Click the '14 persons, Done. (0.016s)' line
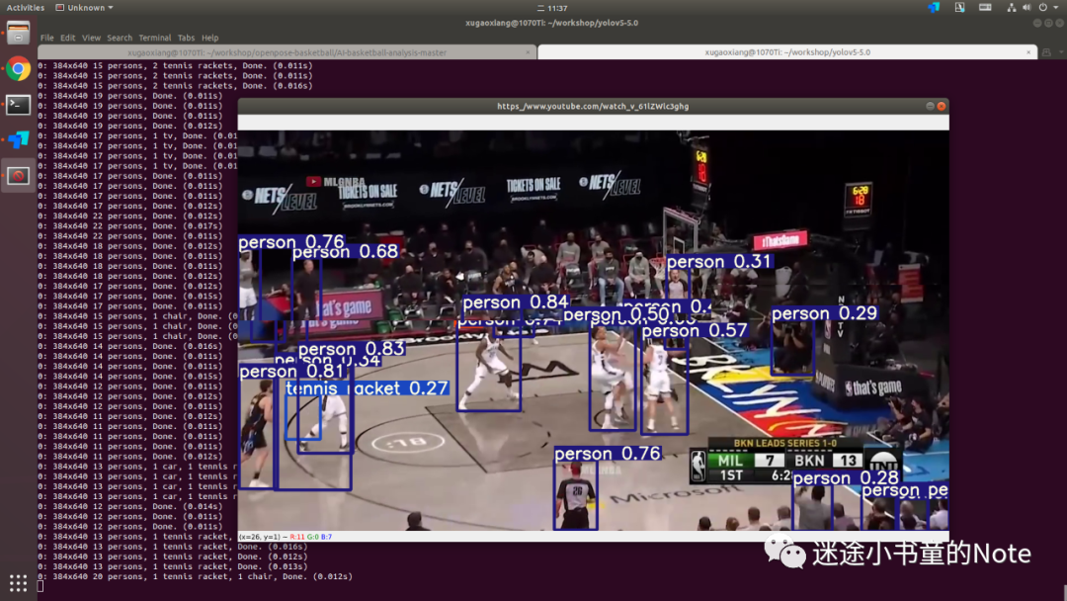1067x601 pixels. click(x=130, y=346)
